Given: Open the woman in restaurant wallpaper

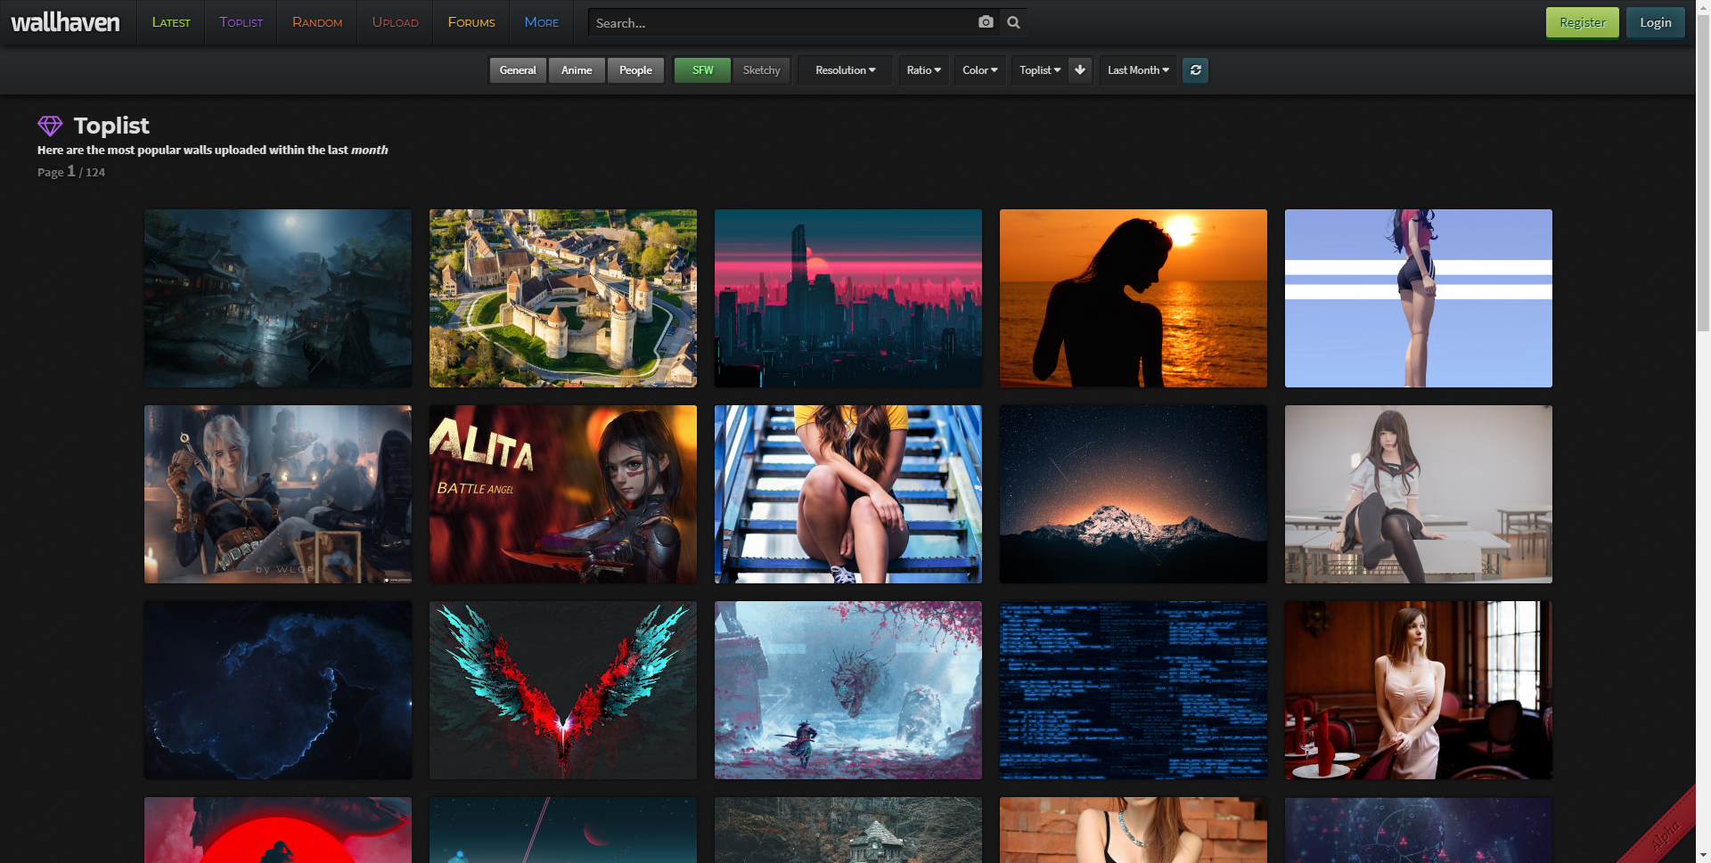Looking at the screenshot, I should click(x=1419, y=690).
